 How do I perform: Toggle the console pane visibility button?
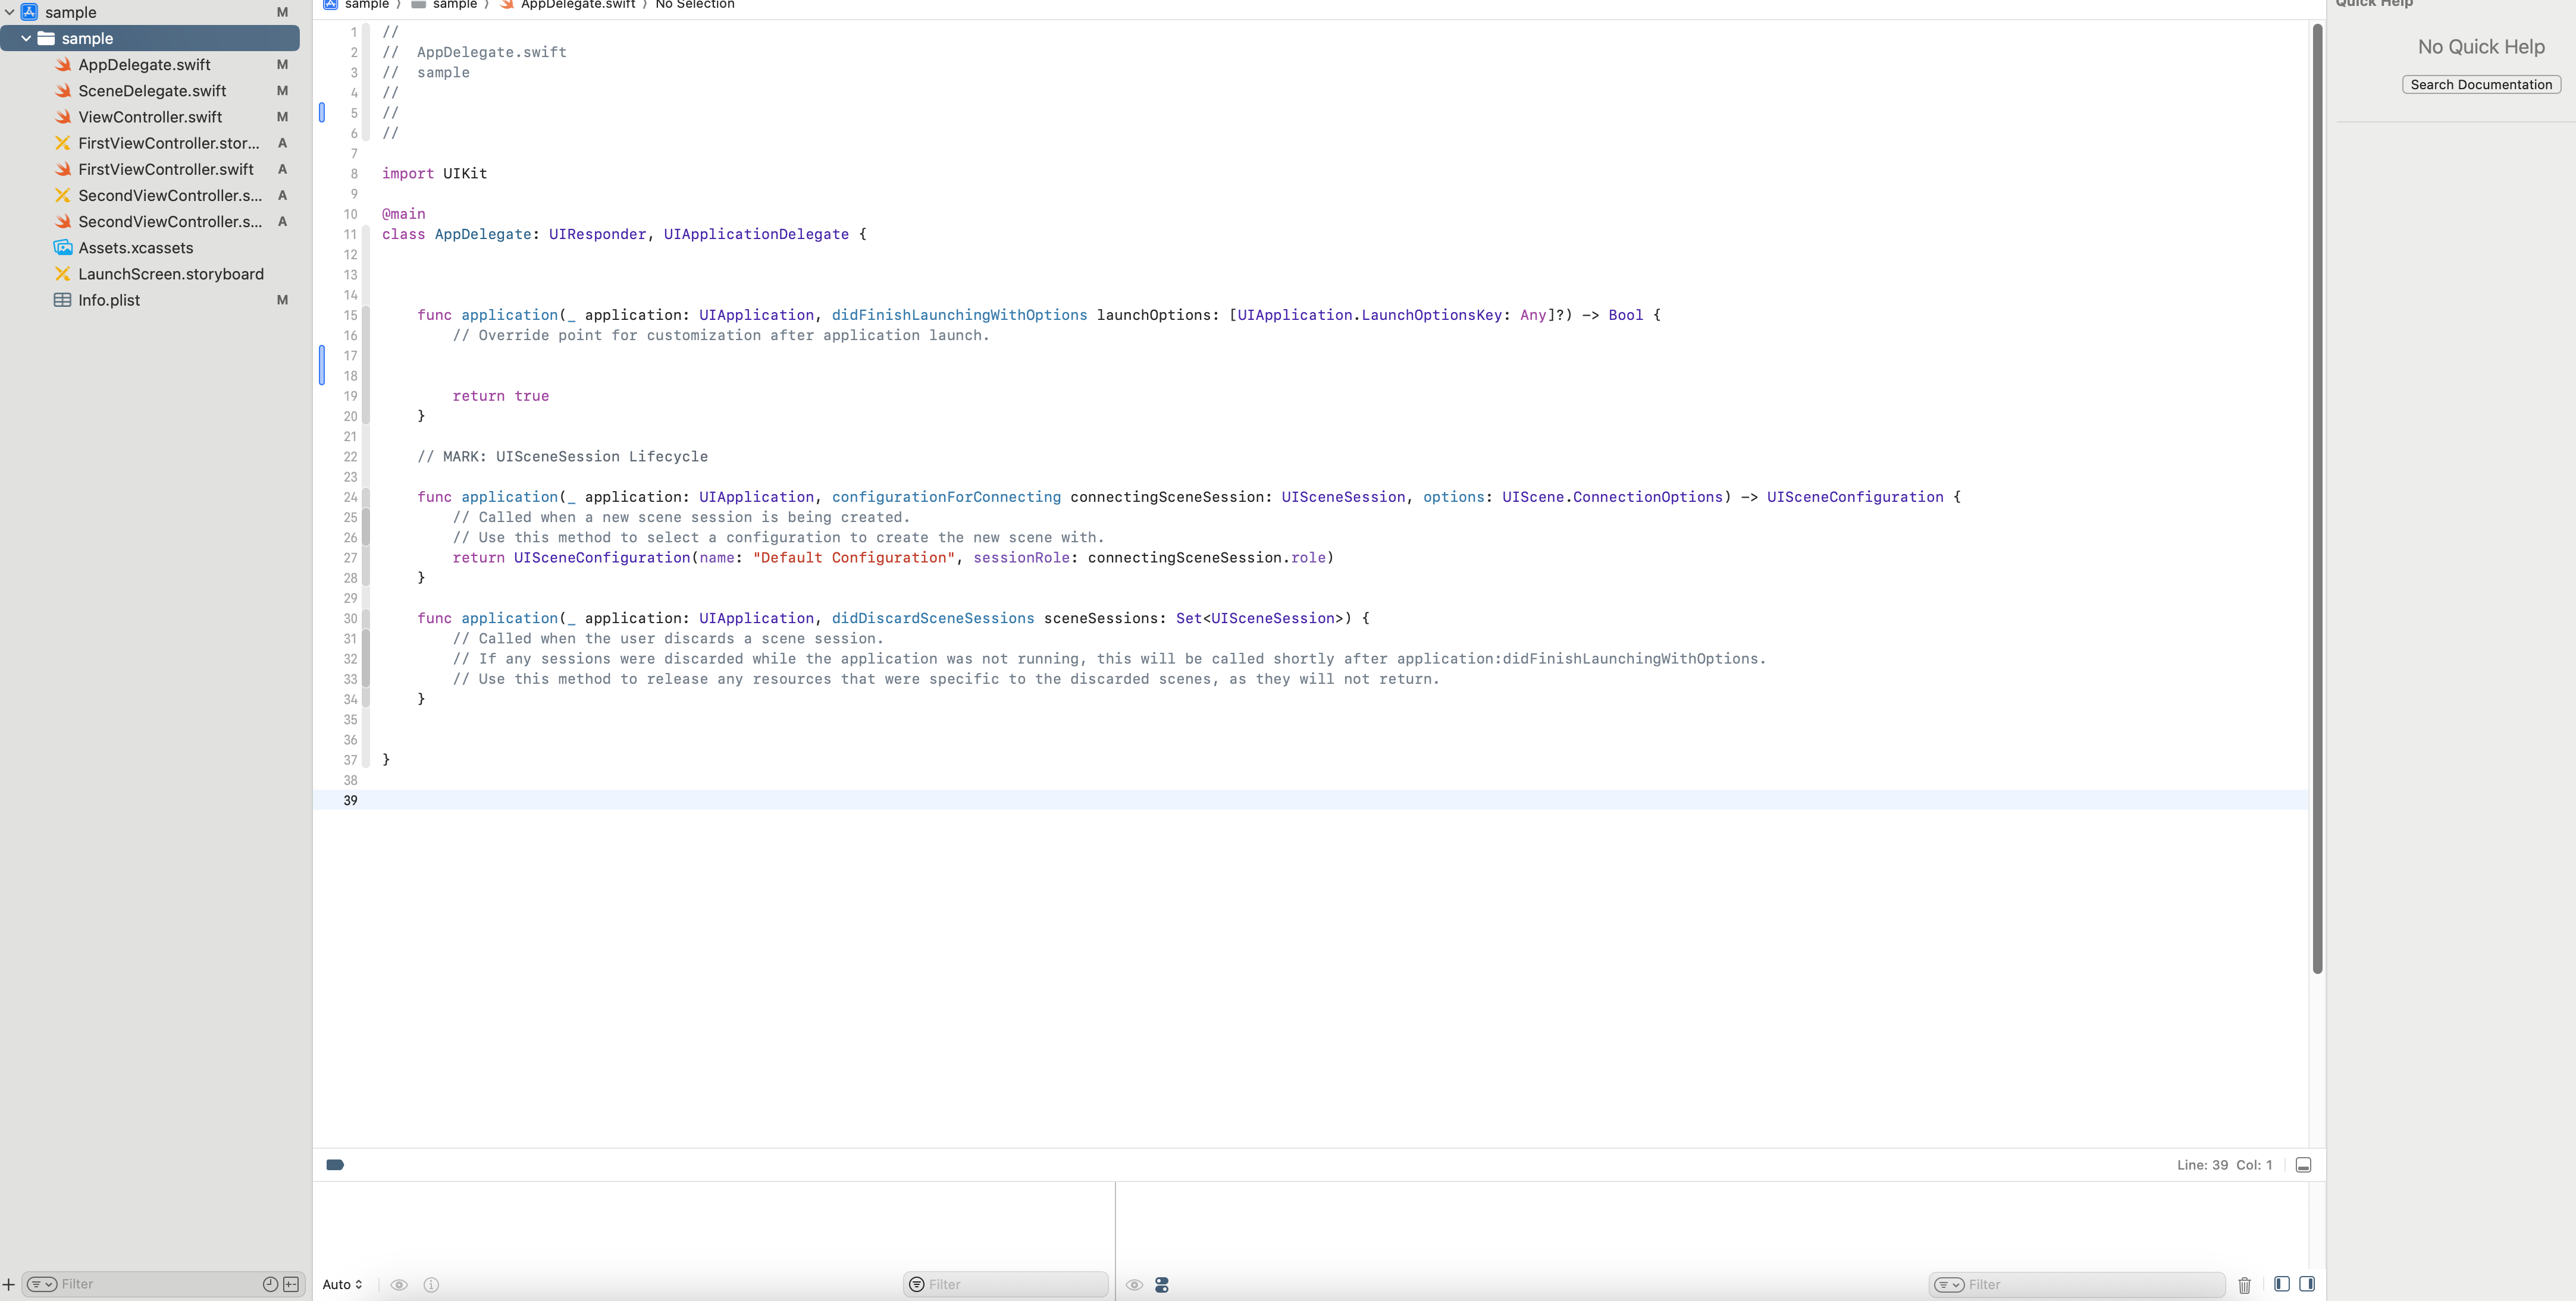(2307, 1284)
